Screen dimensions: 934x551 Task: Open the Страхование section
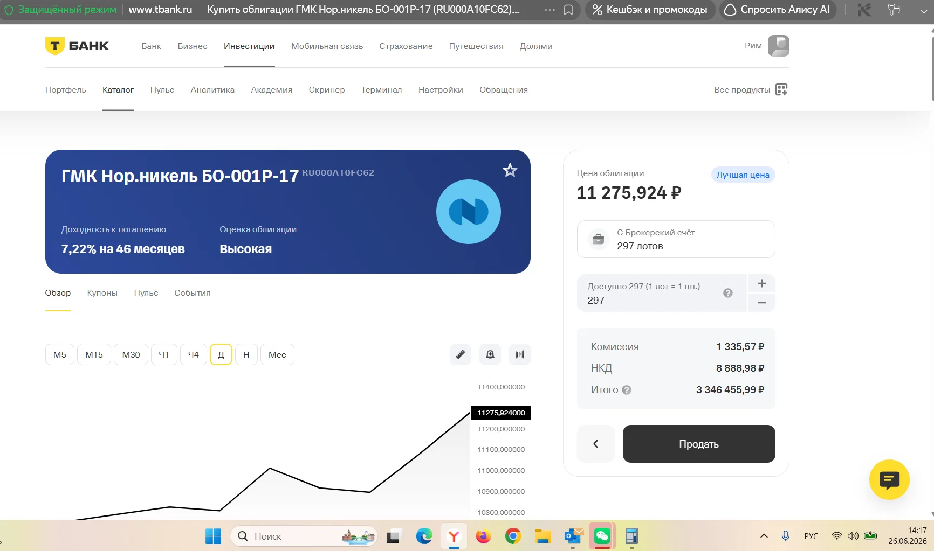pyautogui.click(x=406, y=46)
